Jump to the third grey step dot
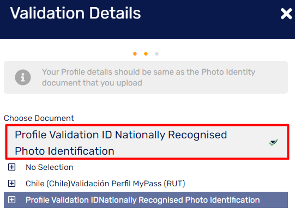 pos(156,54)
